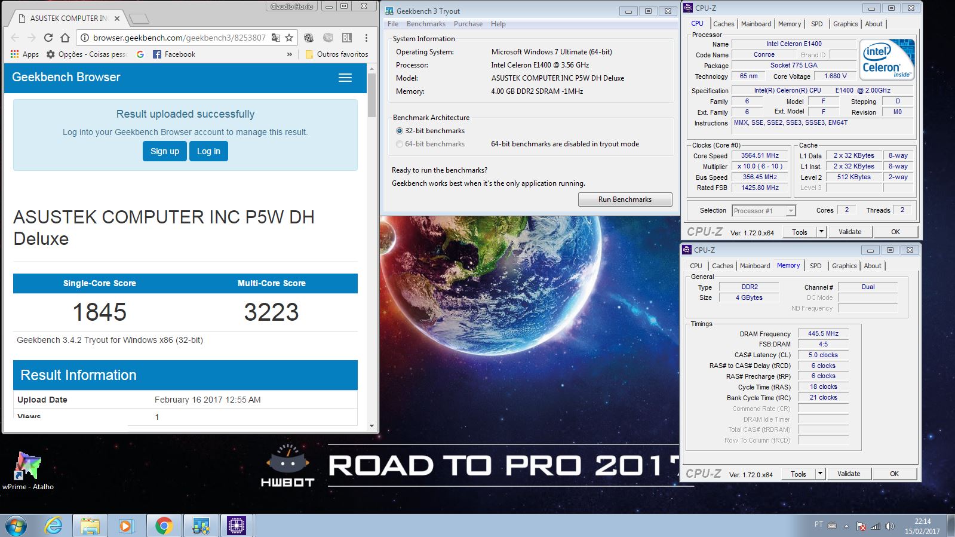Open the Outros favoritos bookmark folder
This screenshot has height=537, width=955.
tap(336, 54)
